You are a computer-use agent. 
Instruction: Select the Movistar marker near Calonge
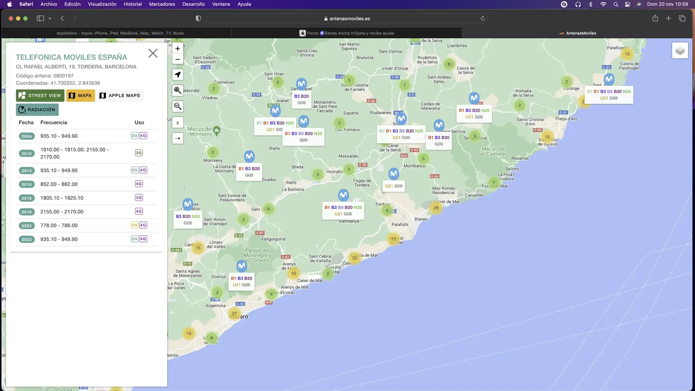pos(609,80)
